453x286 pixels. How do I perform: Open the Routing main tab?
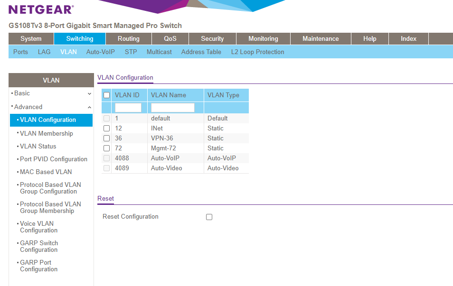tap(129, 39)
